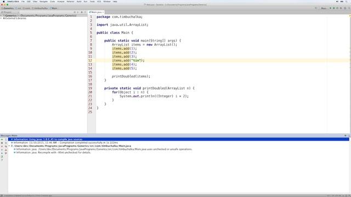Screen dimensions: 351x197
Task: Run the Main configuration with green arrow
Action: (330, 8)
